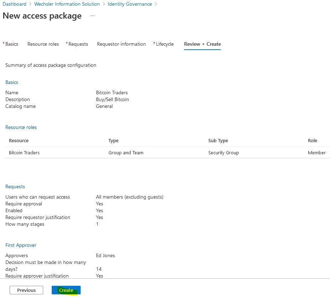
Task: Open Identity Governance breadcrumb
Action: tap(130, 4)
